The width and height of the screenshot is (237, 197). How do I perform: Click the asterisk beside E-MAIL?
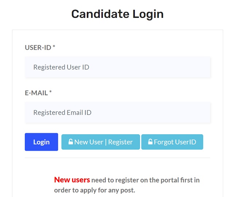click(51, 93)
